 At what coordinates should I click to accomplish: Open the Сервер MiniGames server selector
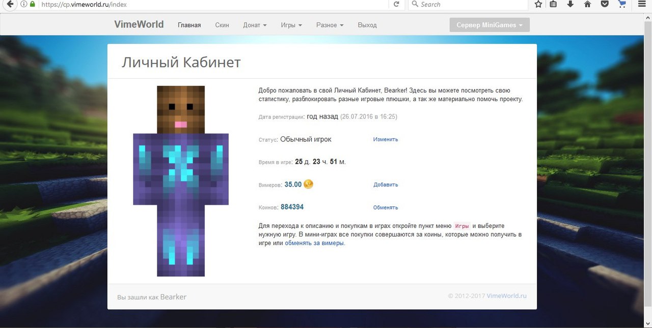pyautogui.click(x=490, y=25)
